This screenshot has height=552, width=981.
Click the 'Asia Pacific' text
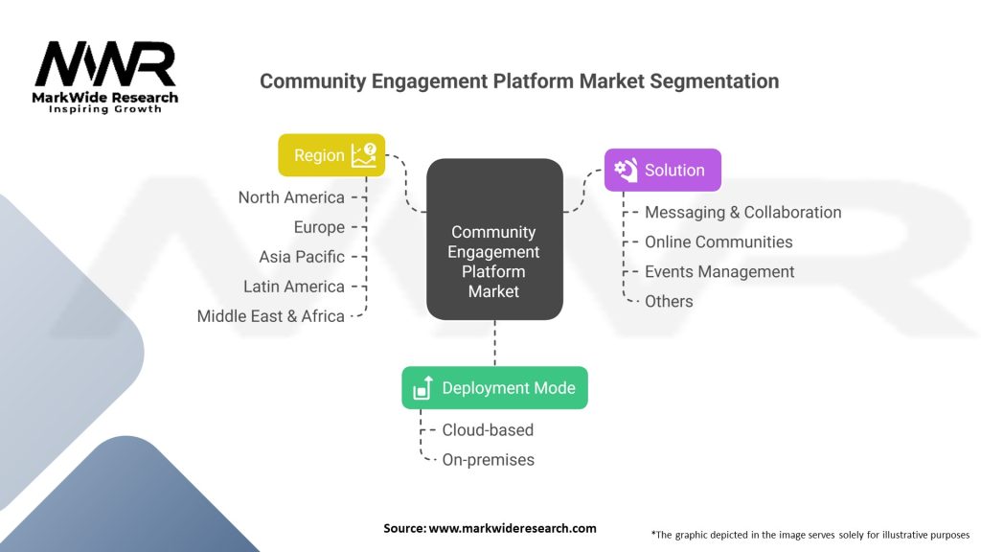[302, 257]
